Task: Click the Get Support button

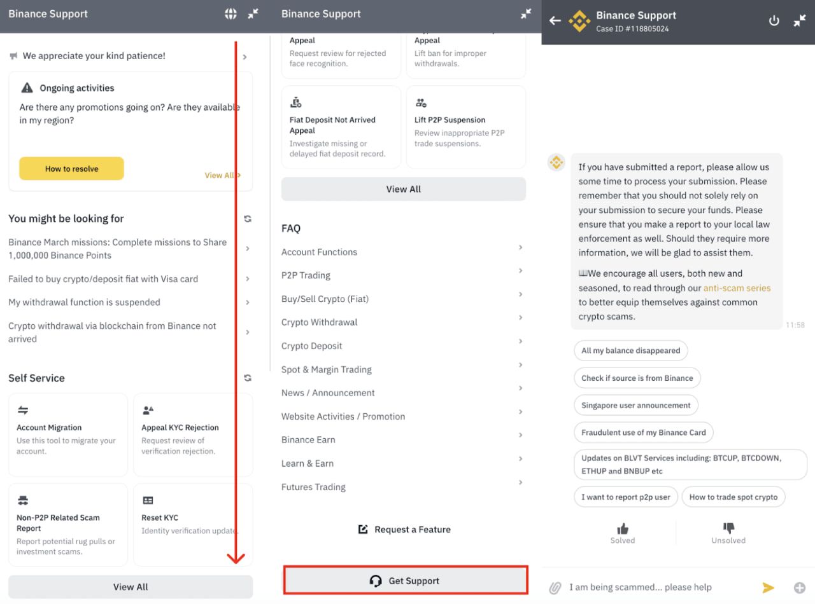Action: (x=406, y=580)
